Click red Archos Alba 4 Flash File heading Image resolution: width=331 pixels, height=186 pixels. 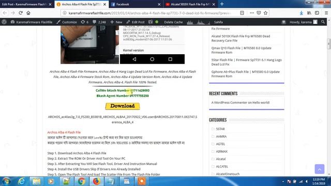[64, 132]
